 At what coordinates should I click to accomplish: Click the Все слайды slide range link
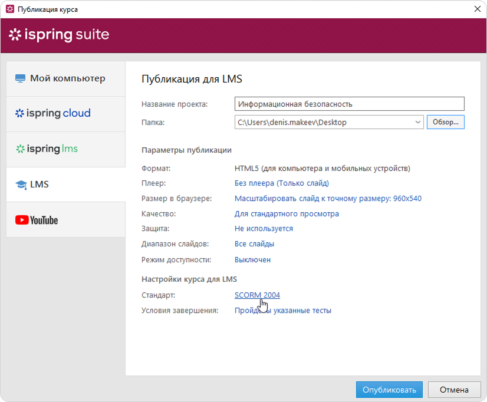(254, 244)
